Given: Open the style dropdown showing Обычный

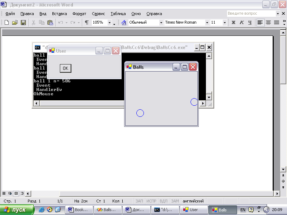Looking at the screenshot, I should pyautogui.click(x=161, y=23).
